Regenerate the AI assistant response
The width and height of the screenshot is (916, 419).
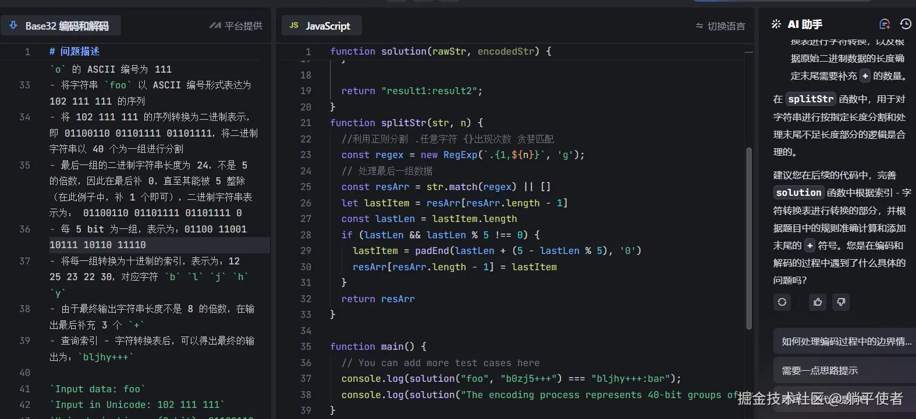[x=782, y=302]
